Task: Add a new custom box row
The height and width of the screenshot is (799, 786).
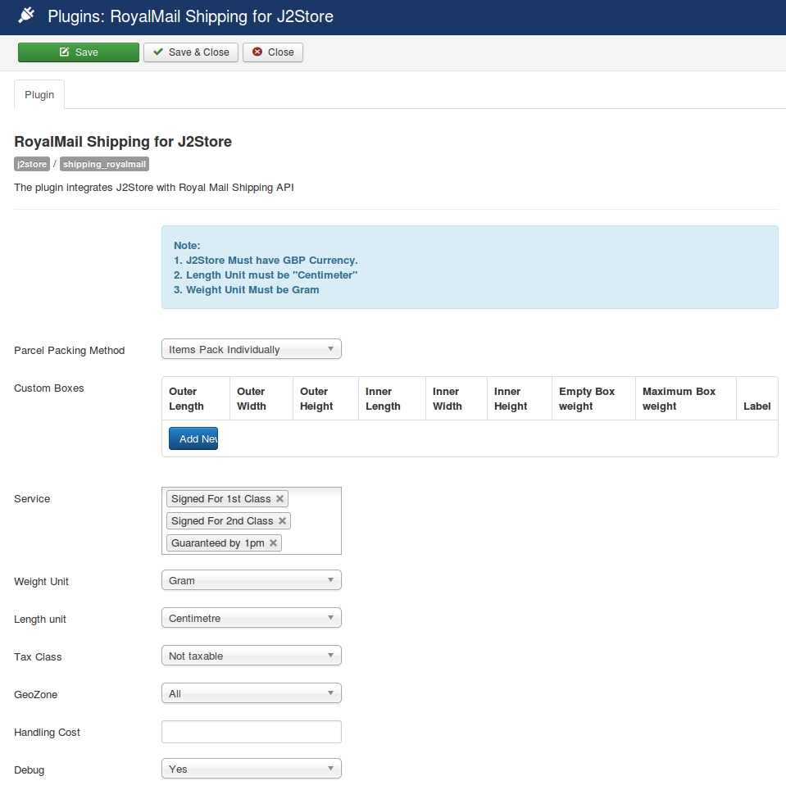Action: 193,439
